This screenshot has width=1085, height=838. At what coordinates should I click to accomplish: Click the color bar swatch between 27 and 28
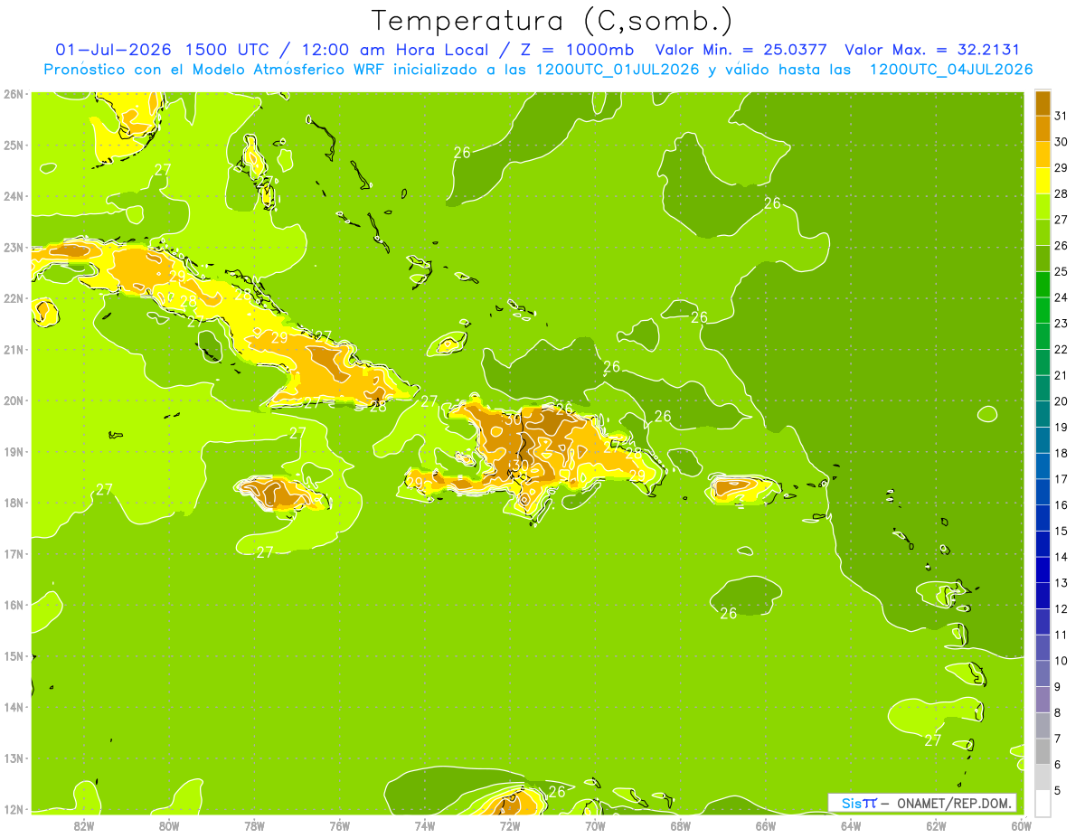pyautogui.click(x=1043, y=205)
